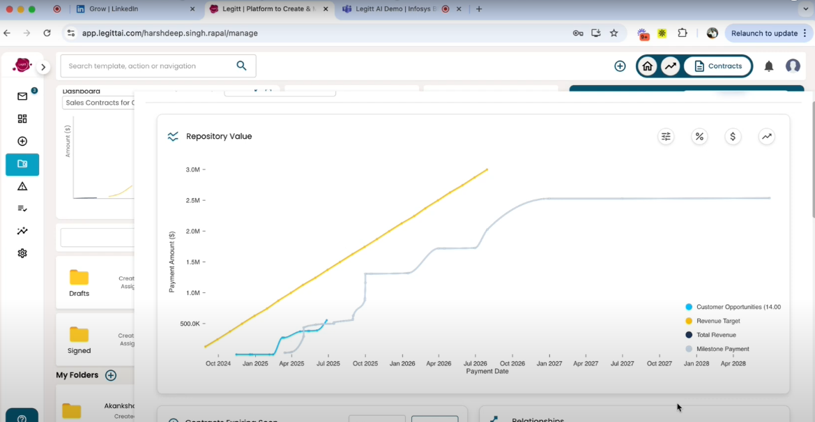Screen dimensions: 815x422
Task: Open the Signed folder
Action: coord(79,340)
